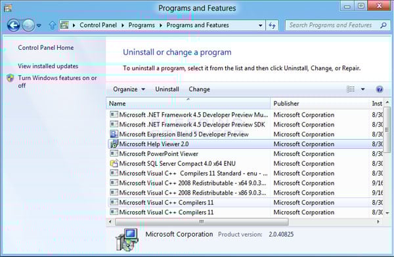The height and width of the screenshot is (257, 394).
Task: Click the address bar Control Panel icon
Action: coord(64,26)
